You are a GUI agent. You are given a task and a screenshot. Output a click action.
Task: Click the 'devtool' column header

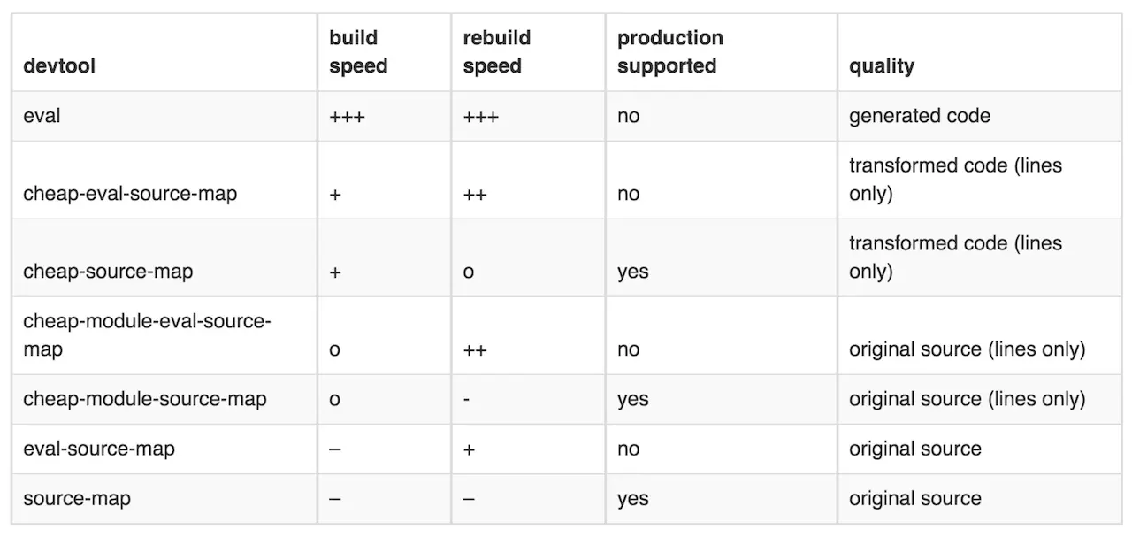point(59,66)
